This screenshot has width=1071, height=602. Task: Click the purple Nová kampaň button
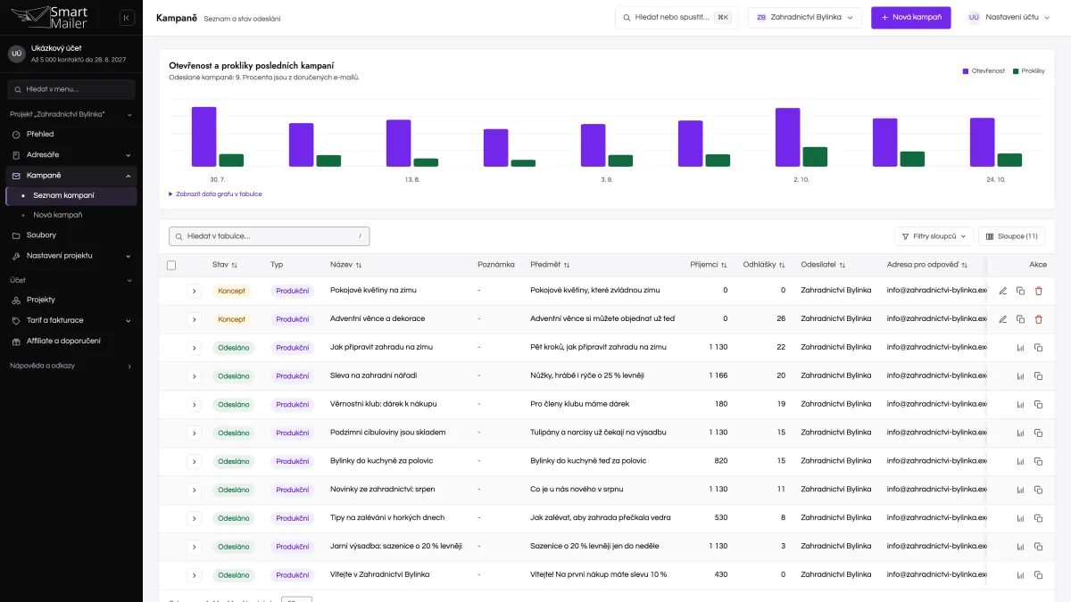point(911,17)
